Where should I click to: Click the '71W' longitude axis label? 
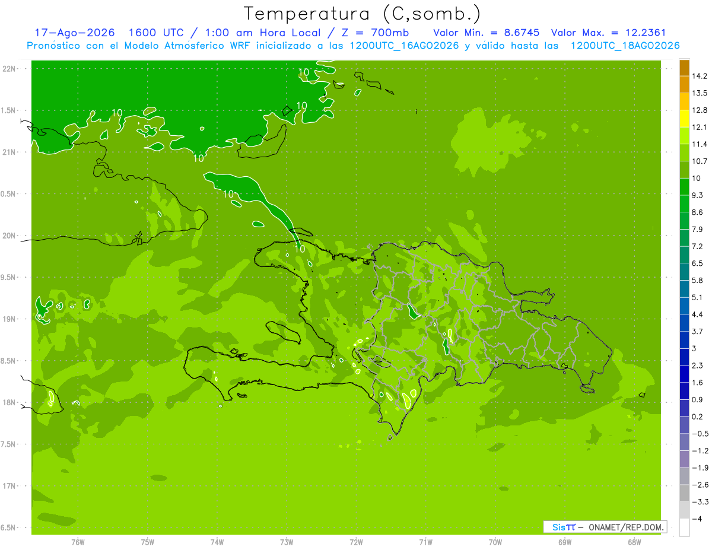tap(425, 542)
